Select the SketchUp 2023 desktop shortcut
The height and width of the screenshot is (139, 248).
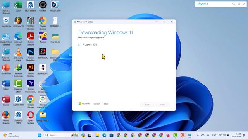(18, 117)
